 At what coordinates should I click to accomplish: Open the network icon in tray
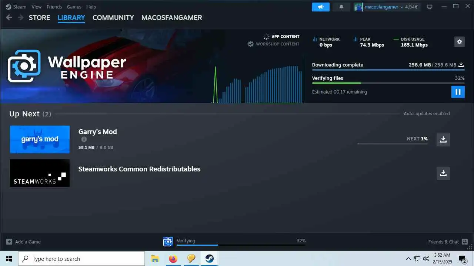click(417, 259)
